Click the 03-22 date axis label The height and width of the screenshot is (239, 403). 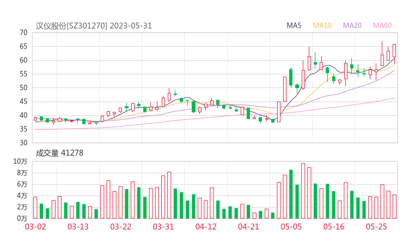pyautogui.click(x=120, y=227)
